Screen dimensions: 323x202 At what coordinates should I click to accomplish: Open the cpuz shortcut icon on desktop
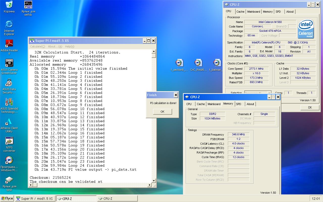tap(9, 180)
